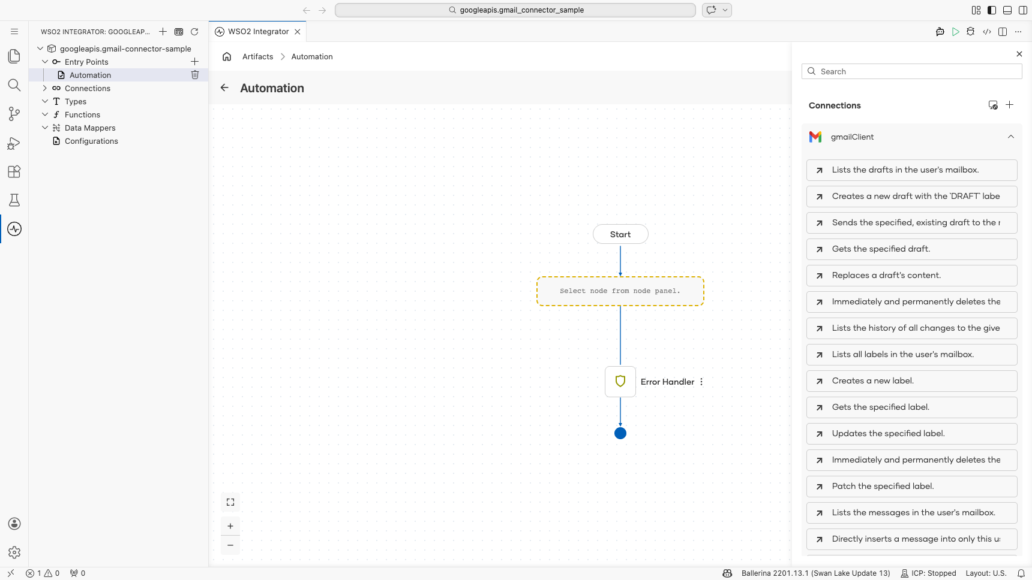This screenshot has height=580, width=1032.
Task: Click the connections Search field
Action: pos(912,71)
